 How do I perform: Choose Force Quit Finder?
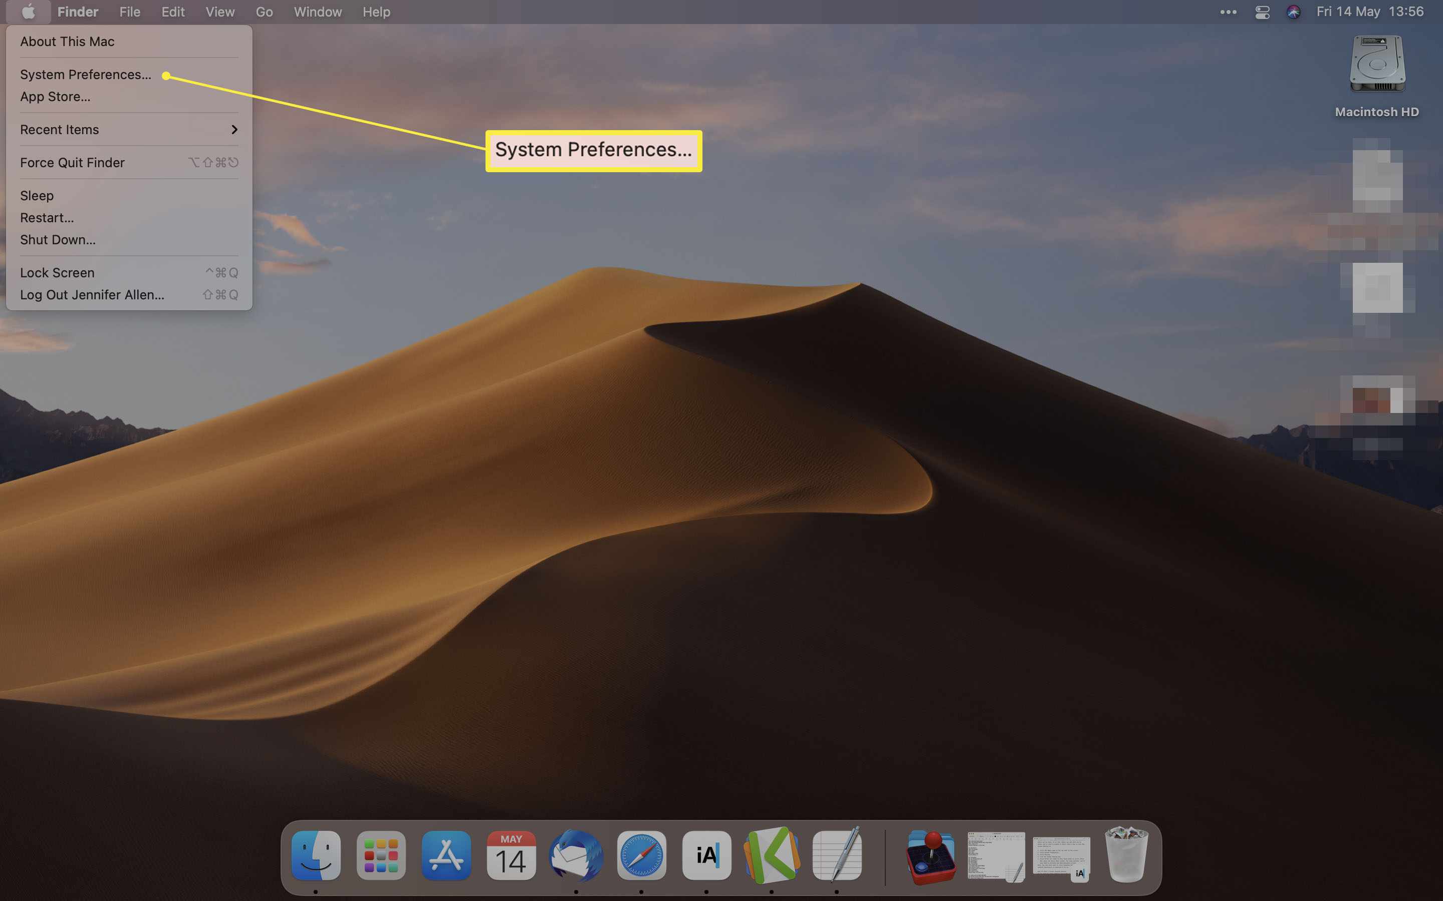pyautogui.click(x=129, y=163)
